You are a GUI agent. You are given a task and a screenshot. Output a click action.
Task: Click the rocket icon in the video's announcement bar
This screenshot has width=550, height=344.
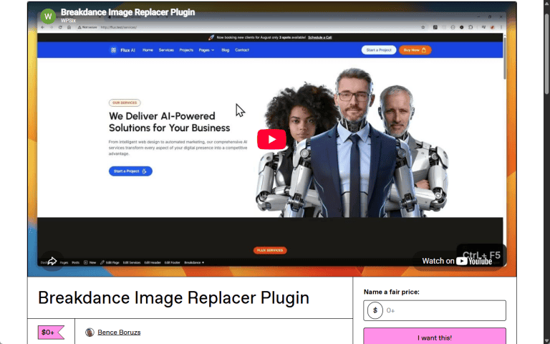(211, 37)
